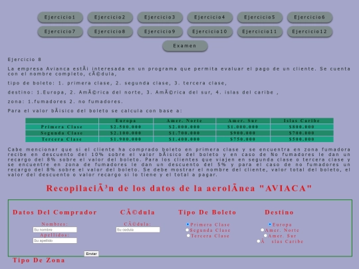Image resolution: width=359 pixels, height=269 pixels.
Task: Click the Segunda Clase table row label
Action: pos(62,133)
